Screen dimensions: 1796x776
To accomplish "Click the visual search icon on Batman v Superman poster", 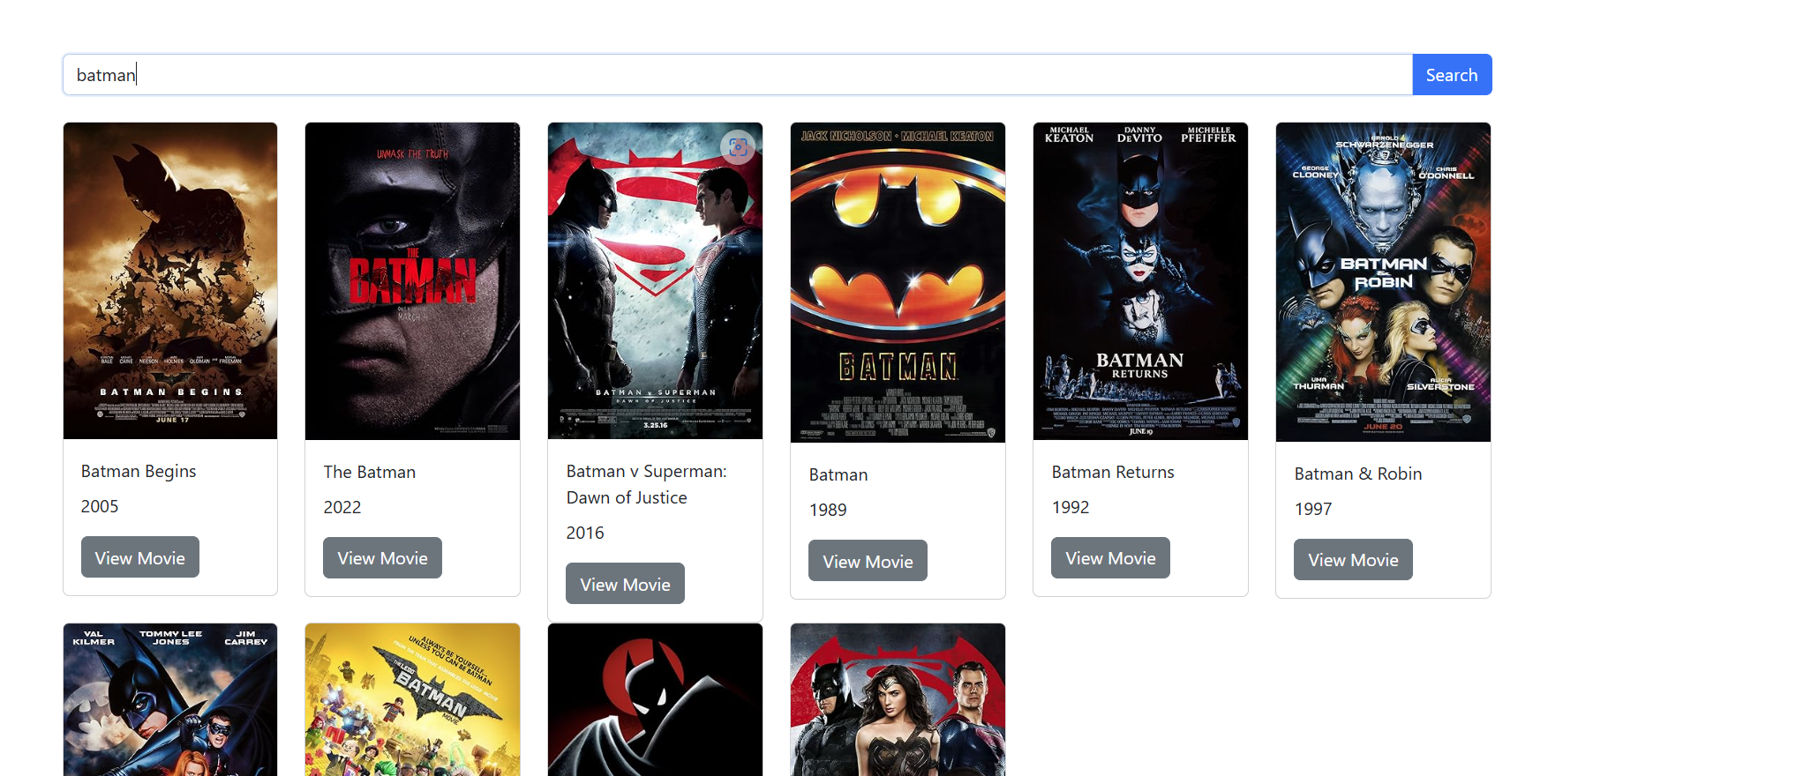I will pos(738,147).
